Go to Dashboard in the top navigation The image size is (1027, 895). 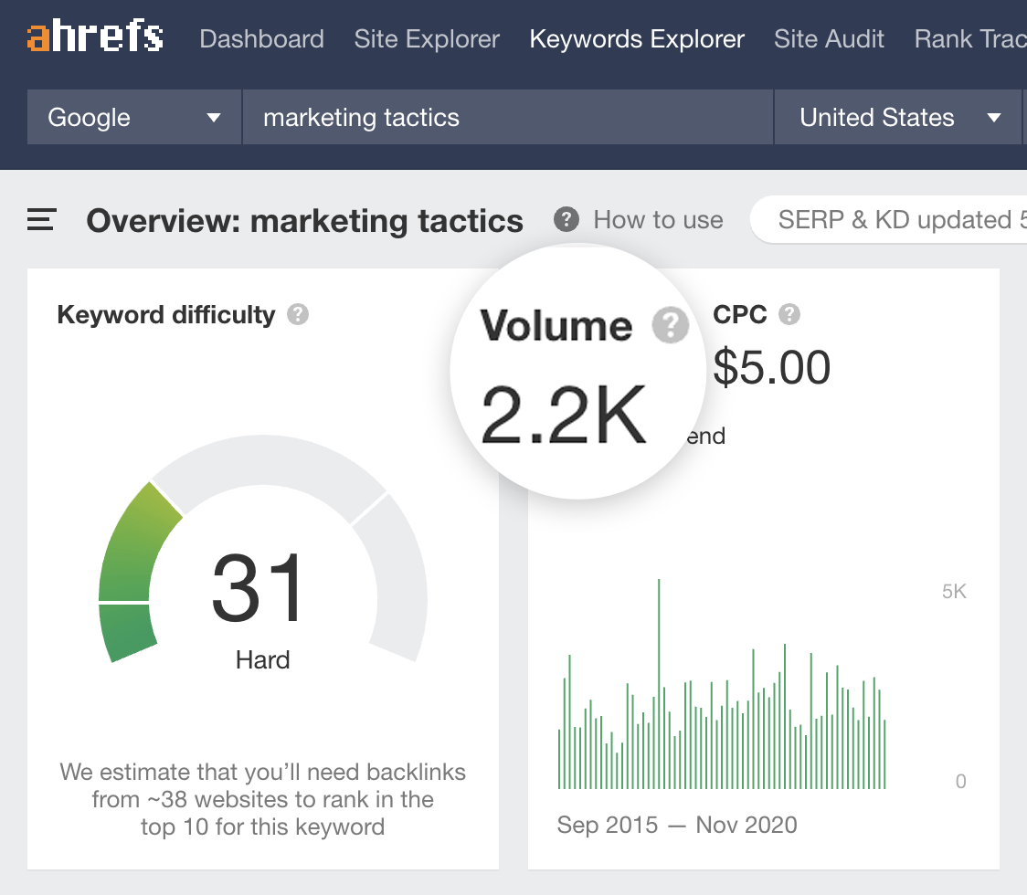tap(261, 39)
